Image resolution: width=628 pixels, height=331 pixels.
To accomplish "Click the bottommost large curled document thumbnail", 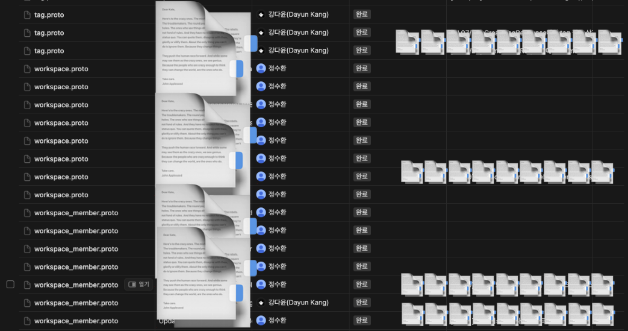I will point(204,277).
